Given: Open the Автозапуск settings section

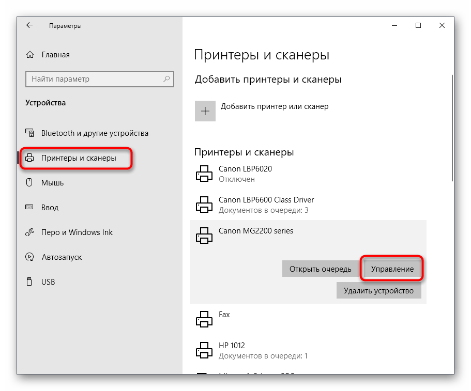Looking at the screenshot, I should click(62, 257).
